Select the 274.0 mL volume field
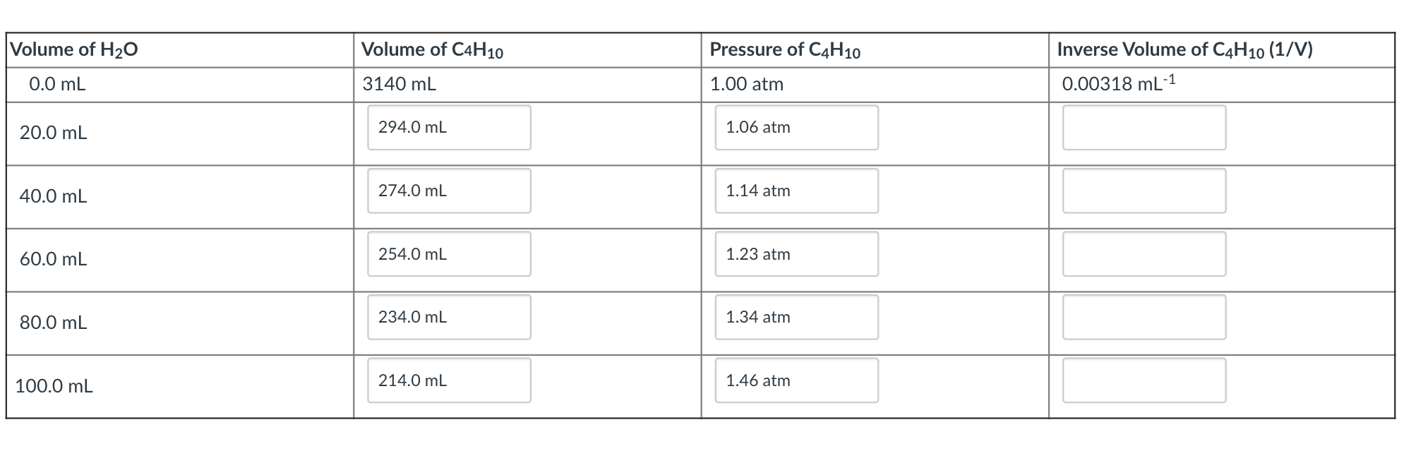This screenshot has width=1416, height=456. 448,191
